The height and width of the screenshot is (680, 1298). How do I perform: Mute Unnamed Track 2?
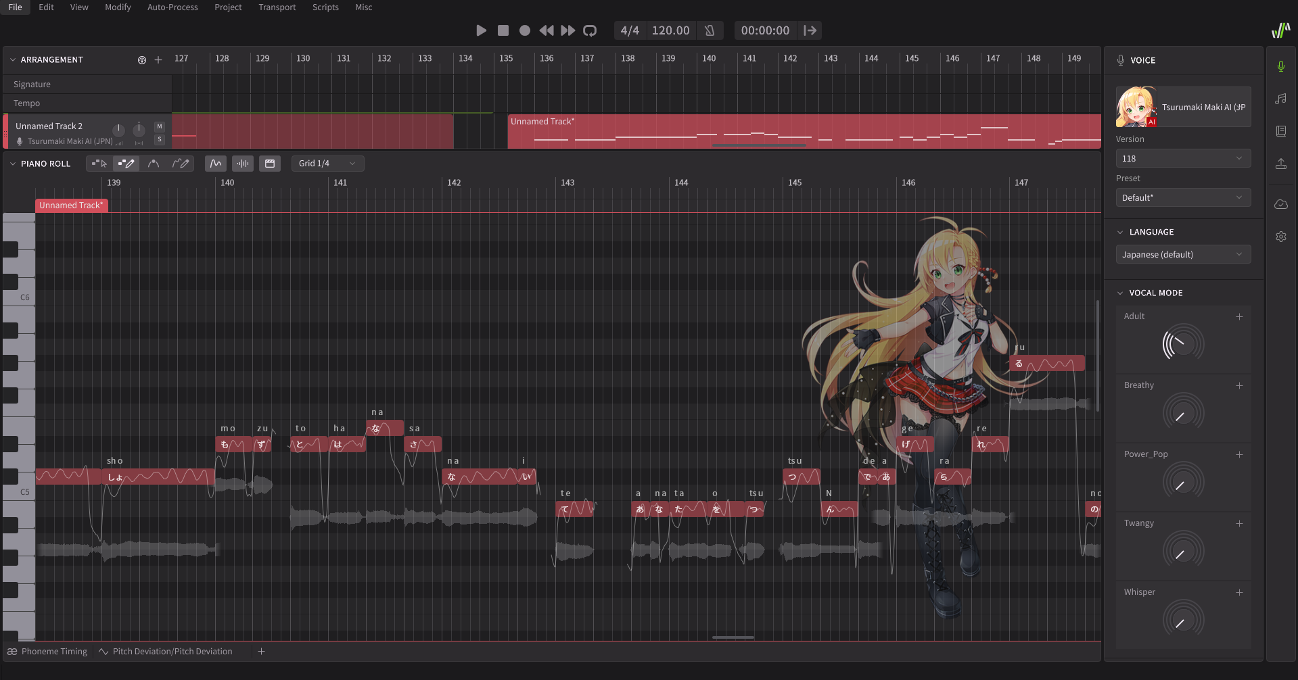(160, 126)
